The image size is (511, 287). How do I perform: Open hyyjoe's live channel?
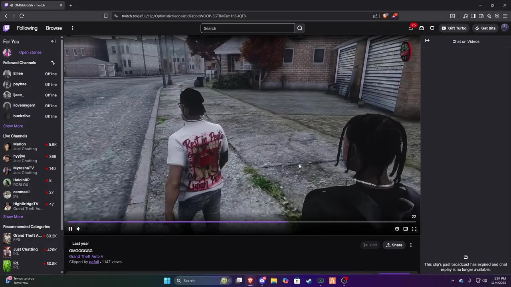tap(30, 158)
